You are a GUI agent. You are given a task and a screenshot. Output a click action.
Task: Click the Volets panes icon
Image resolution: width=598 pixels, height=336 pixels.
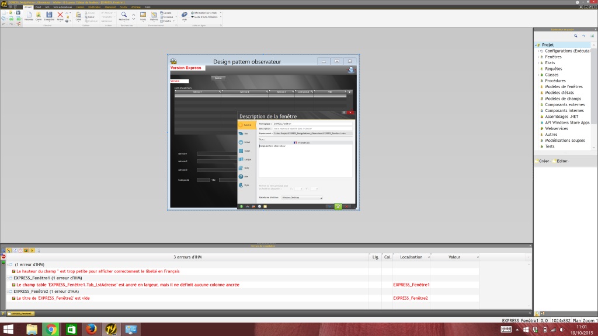(x=143, y=15)
